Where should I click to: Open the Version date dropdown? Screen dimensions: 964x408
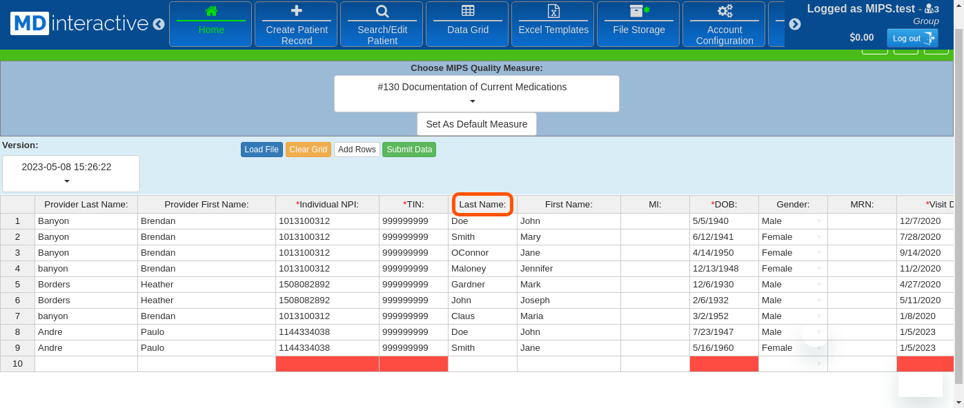(71, 174)
